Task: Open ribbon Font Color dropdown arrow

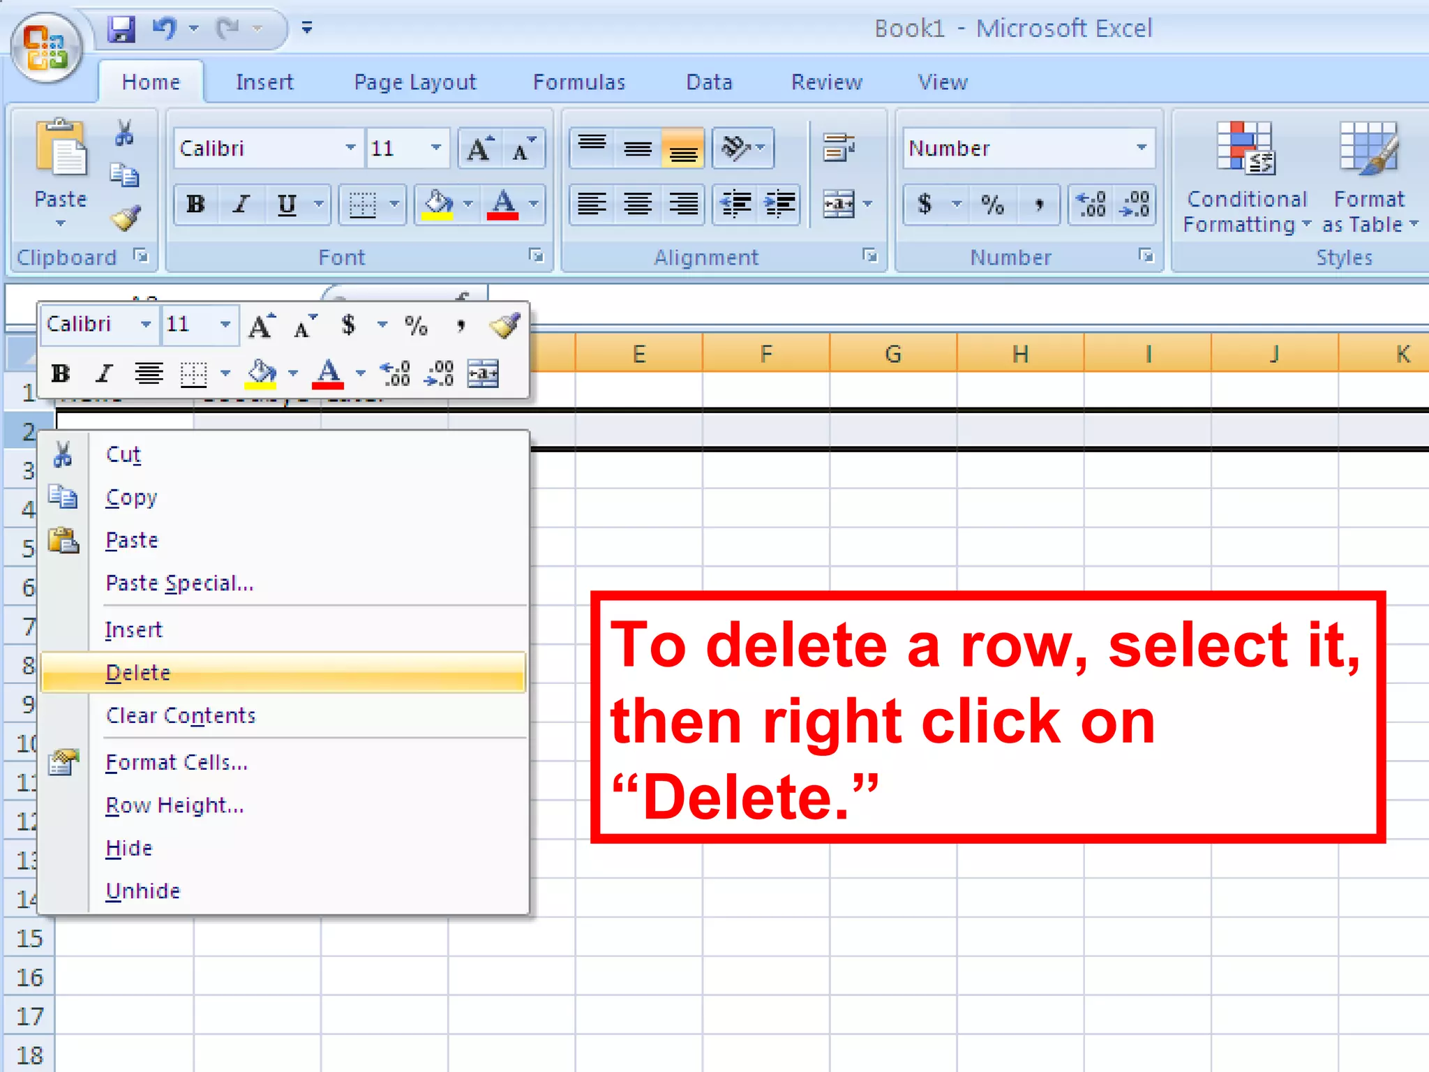Action: tap(534, 204)
